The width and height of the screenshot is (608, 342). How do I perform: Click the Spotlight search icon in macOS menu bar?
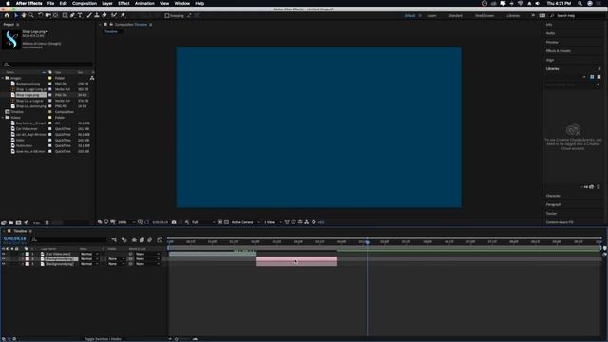(579, 3)
